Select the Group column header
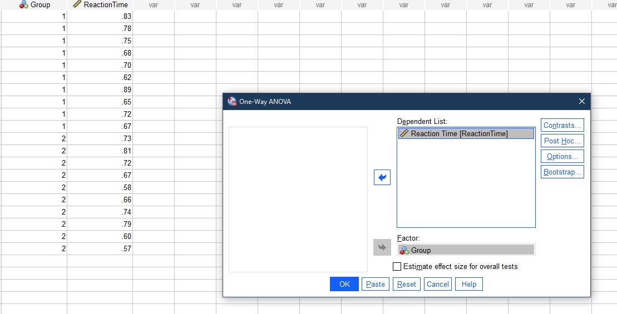This screenshot has height=314, width=617. point(34,4)
